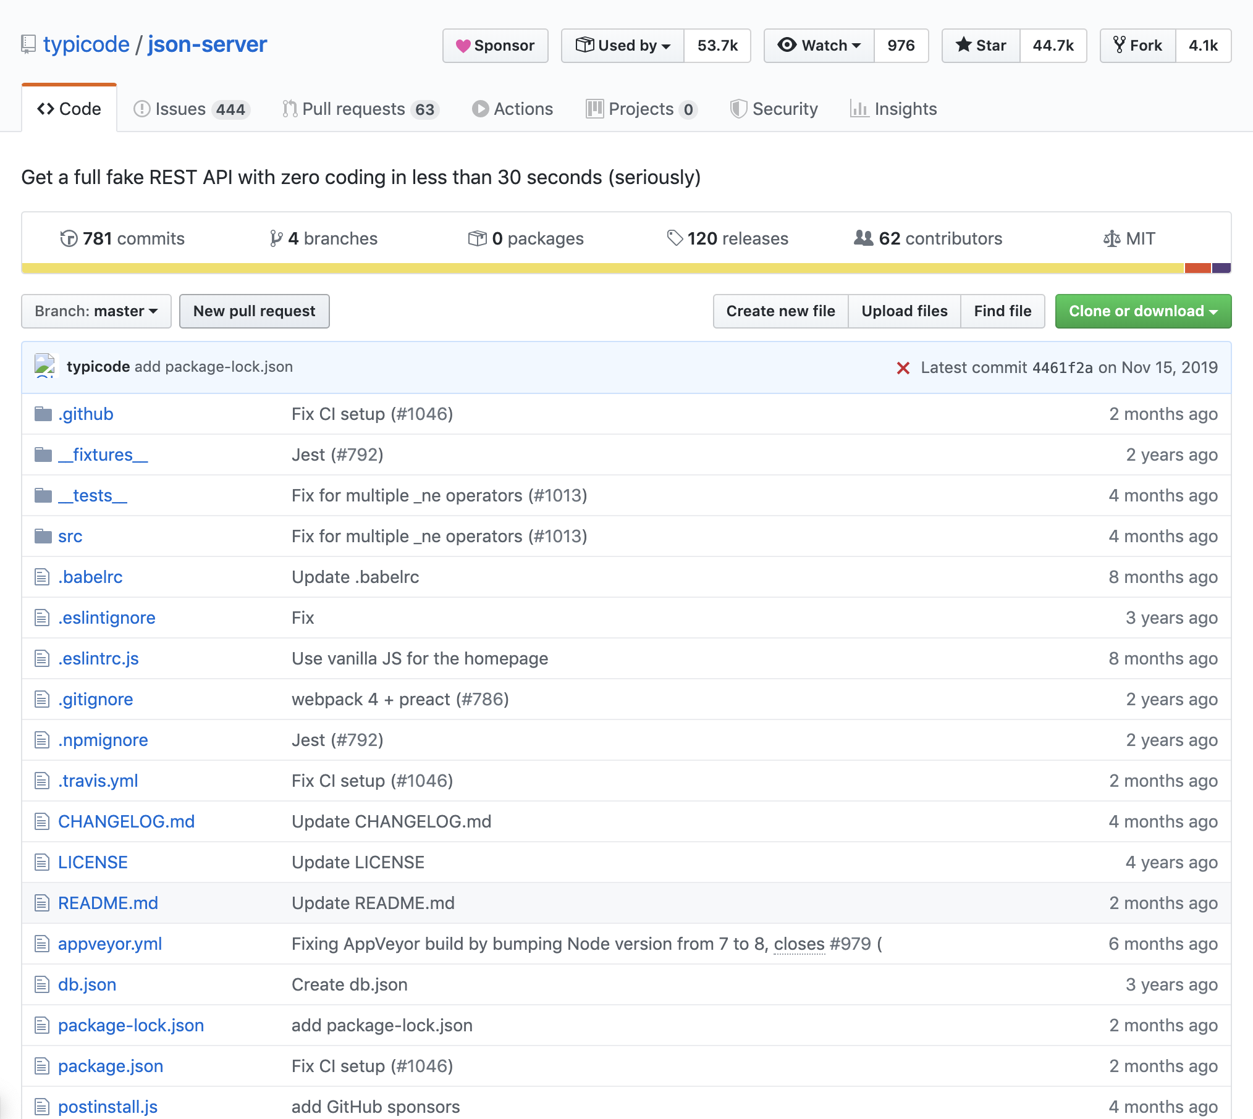Click the yellow language statistics bar

[556, 268]
